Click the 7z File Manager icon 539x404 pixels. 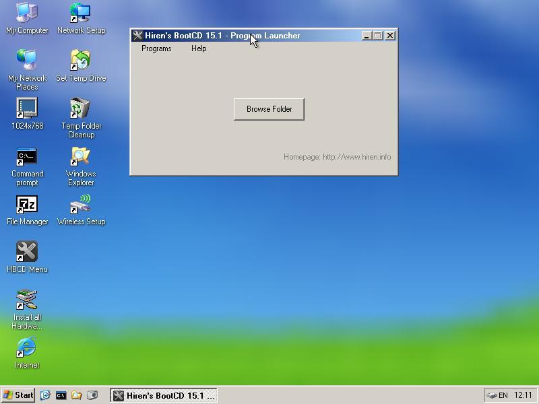pos(27,205)
